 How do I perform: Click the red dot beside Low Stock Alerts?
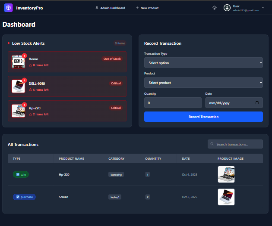coord(9,43)
